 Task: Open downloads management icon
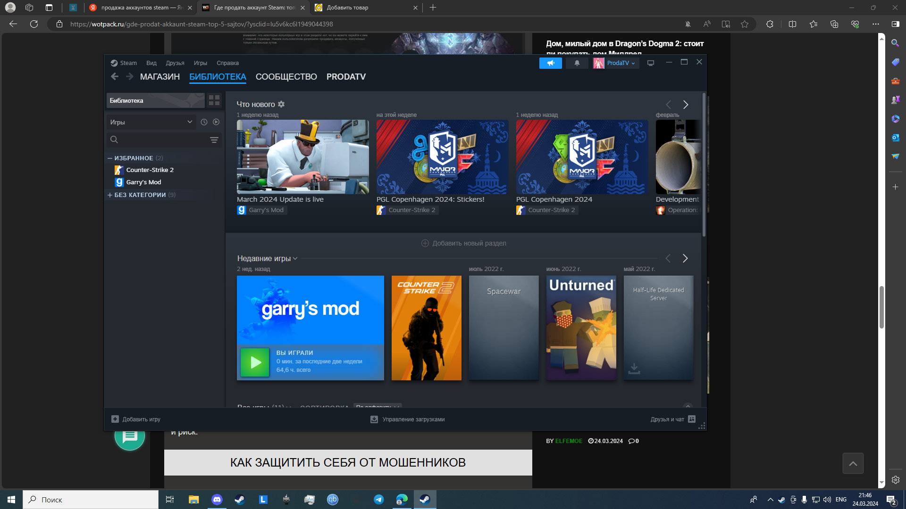374,419
